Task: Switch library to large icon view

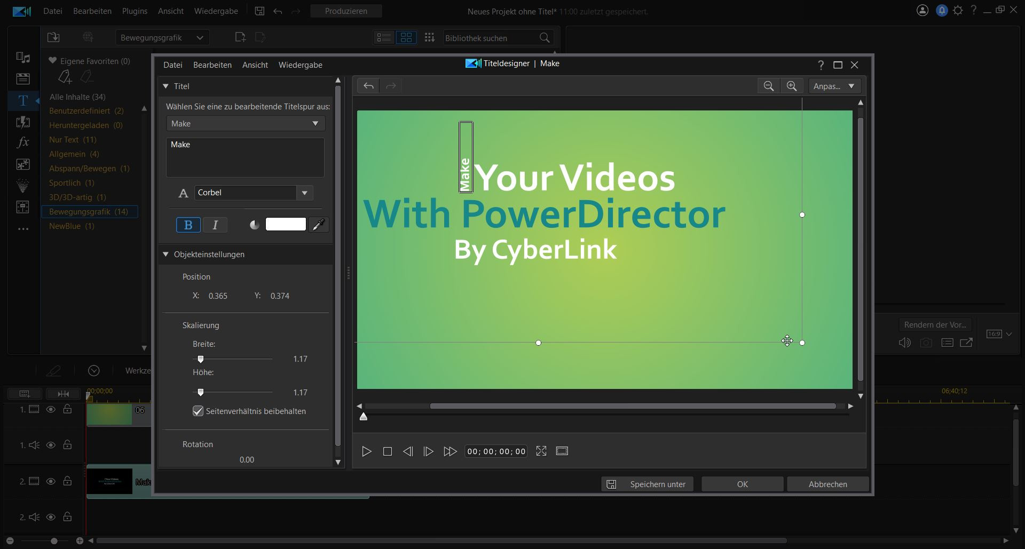Action: click(x=406, y=37)
